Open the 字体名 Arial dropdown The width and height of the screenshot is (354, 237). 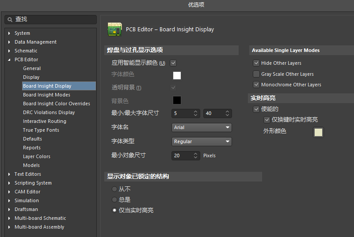coord(202,127)
